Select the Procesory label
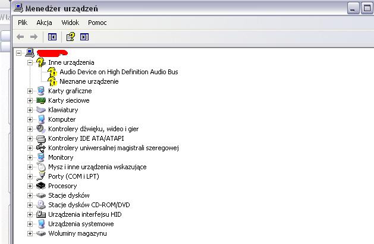This screenshot has width=374, height=244. coord(62,186)
